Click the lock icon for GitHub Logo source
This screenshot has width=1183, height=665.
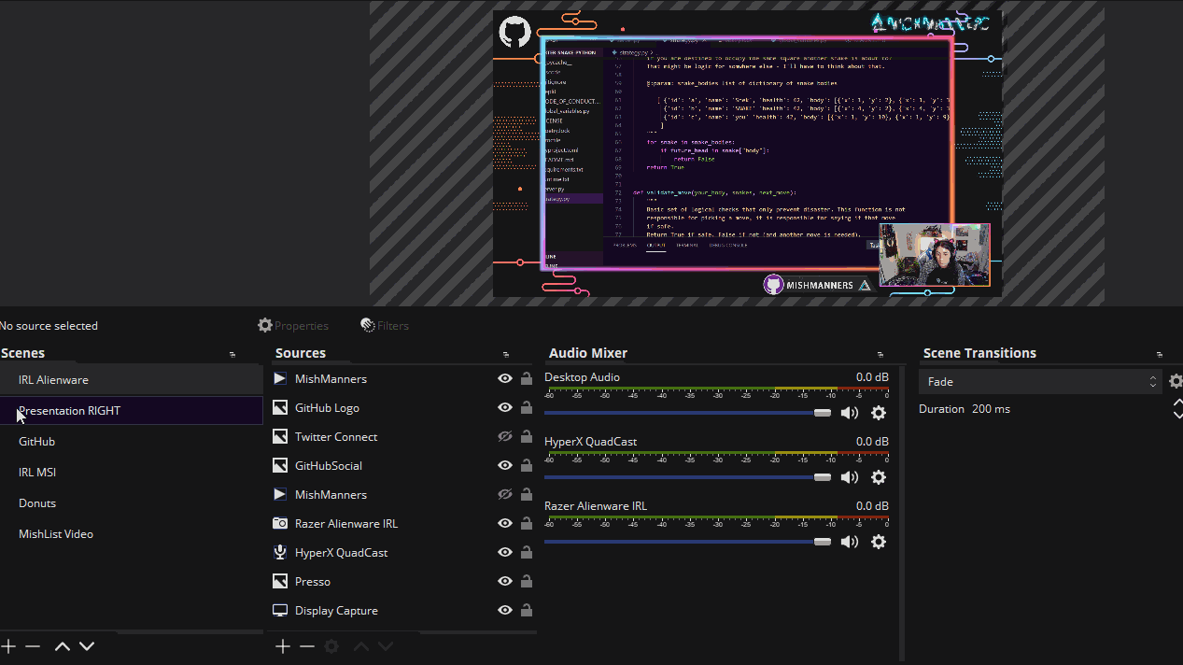527,408
